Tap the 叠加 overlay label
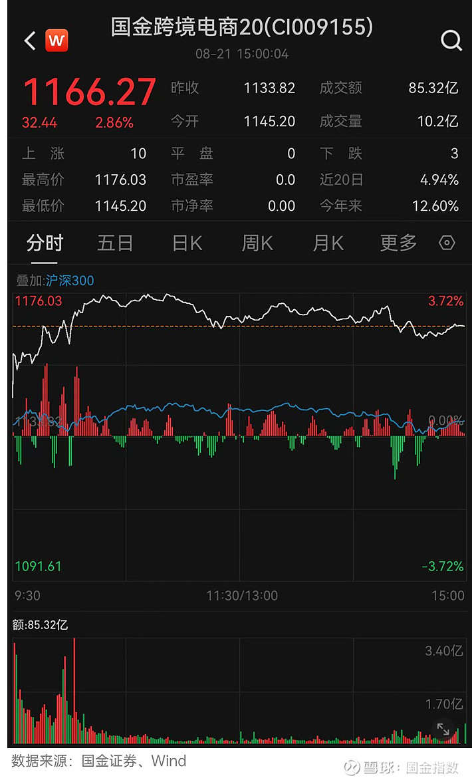Image resolution: width=472 pixels, height=782 pixels. 28,281
